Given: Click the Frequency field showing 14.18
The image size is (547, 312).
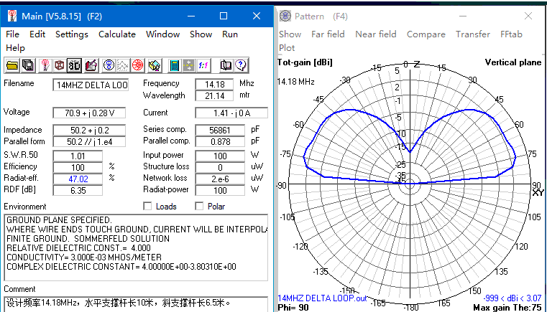Looking at the screenshot, I should click(214, 84).
